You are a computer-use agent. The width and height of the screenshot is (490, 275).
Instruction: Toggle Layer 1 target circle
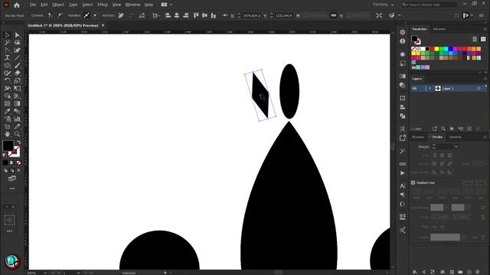point(479,89)
